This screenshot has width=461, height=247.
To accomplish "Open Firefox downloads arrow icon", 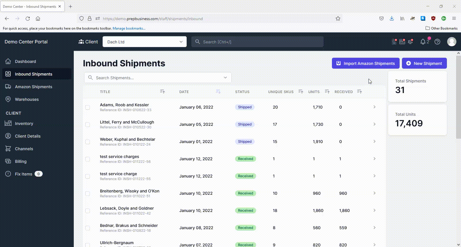I will pos(392,18).
